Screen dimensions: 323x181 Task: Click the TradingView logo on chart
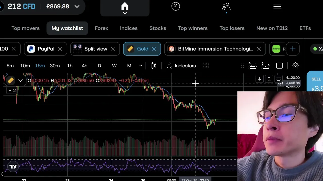pos(13,166)
